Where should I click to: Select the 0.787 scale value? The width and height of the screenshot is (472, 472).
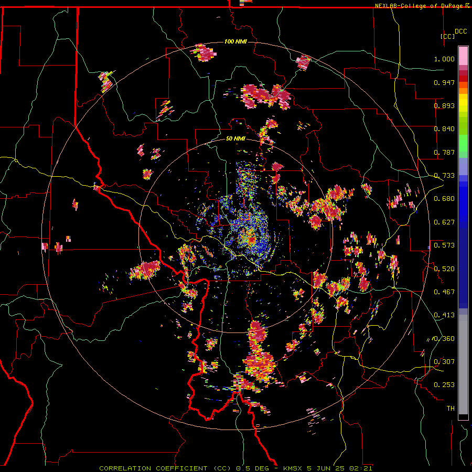pos(444,152)
